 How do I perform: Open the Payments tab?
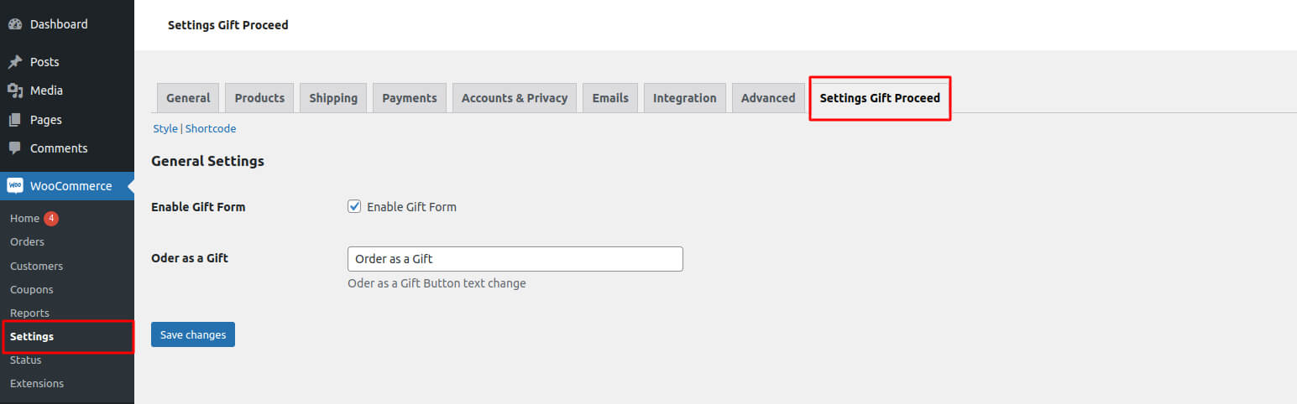[410, 98]
